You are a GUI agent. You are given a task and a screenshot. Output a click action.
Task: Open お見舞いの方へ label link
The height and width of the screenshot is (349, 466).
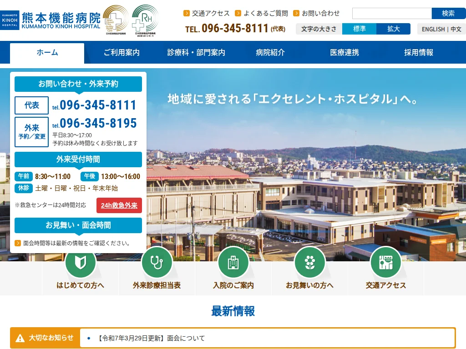coord(309,285)
